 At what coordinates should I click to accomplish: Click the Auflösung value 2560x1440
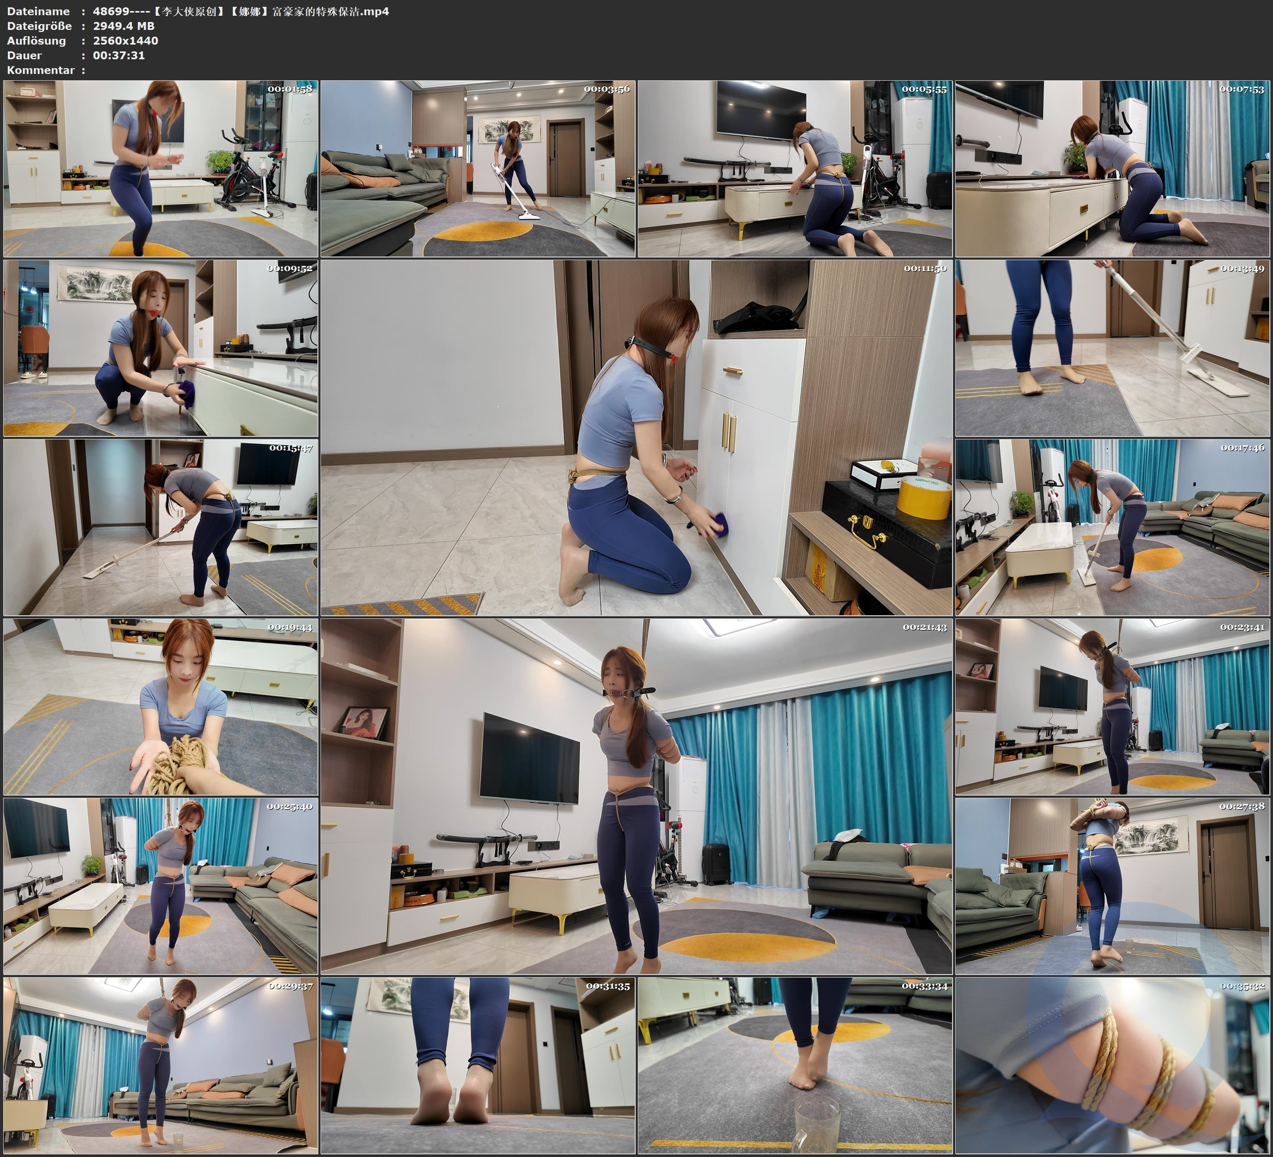point(125,40)
